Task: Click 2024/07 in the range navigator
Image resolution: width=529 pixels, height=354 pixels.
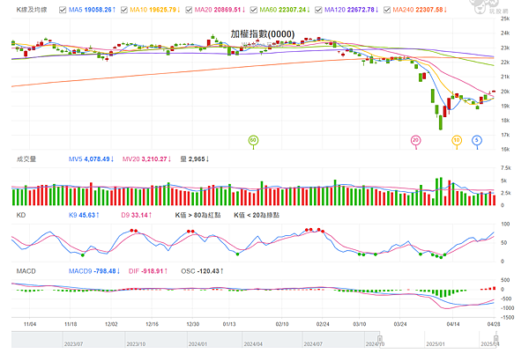Action: 313,344
